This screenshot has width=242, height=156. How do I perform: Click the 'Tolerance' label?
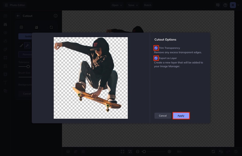click(x=24, y=62)
